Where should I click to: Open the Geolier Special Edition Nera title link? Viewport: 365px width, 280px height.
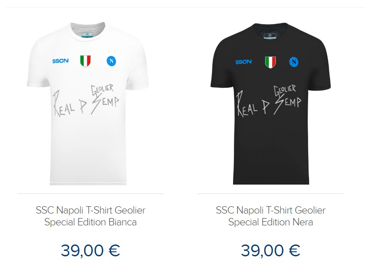[x=271, y=216]
